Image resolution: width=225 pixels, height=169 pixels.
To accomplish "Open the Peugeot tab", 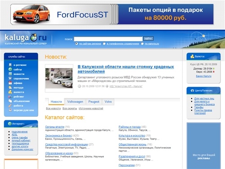I will point(94,102).
